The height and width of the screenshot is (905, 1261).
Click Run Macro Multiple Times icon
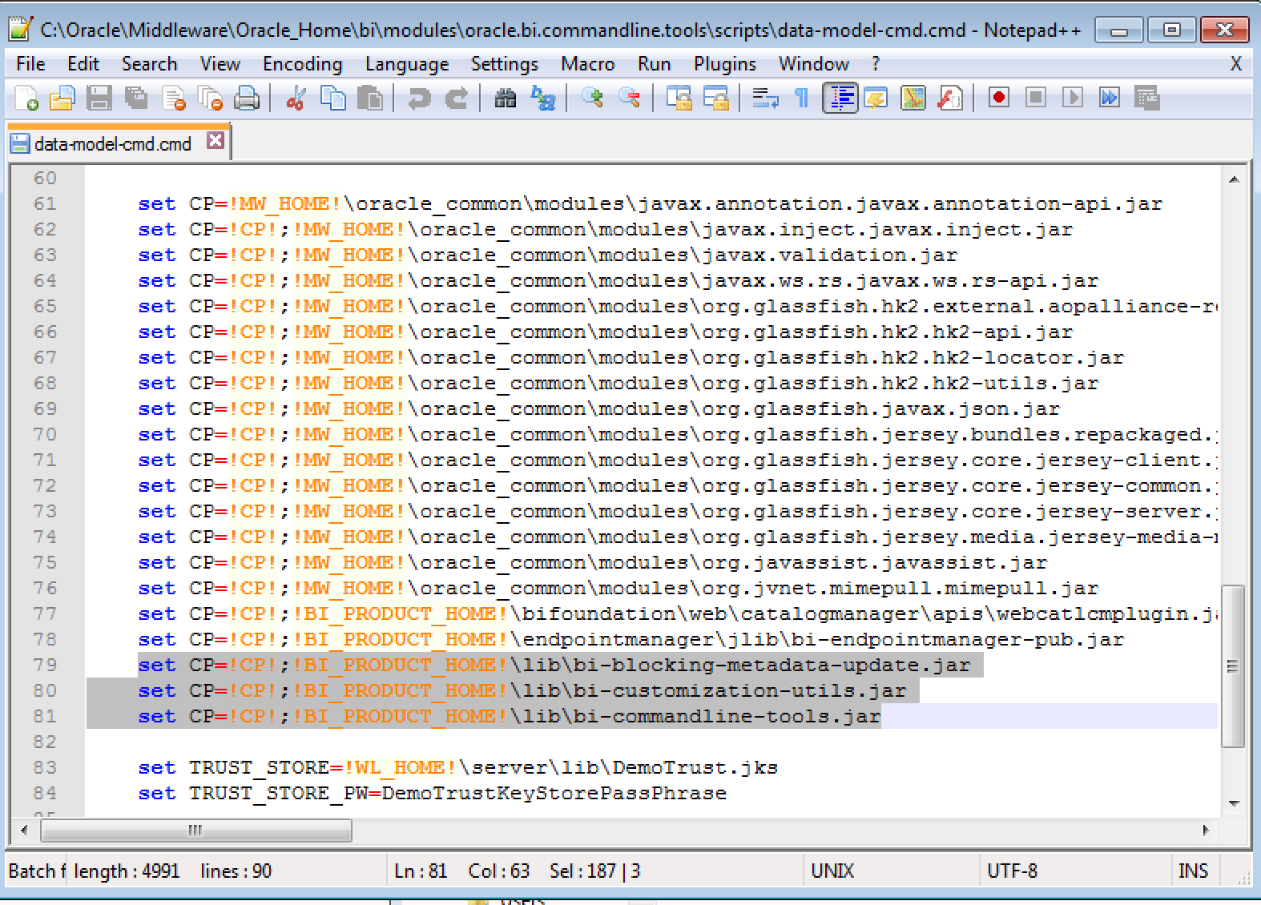(1110, 99)
